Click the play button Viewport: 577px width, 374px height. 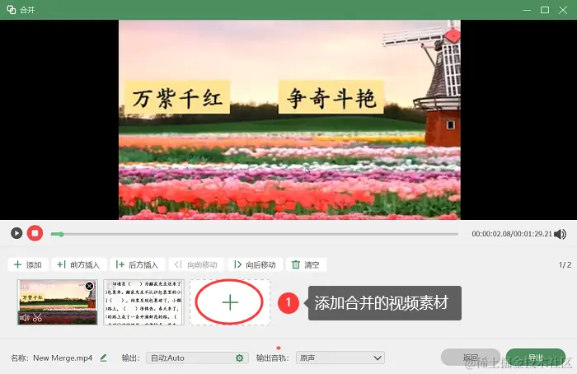(x=16, y=233)
